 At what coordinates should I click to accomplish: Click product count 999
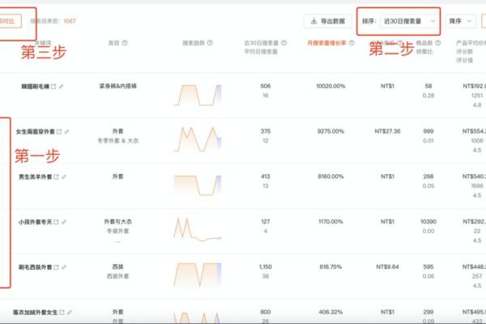point(428,131)
